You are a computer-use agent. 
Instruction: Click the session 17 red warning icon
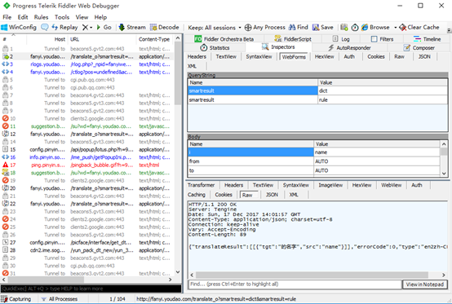click(x=5, y=165)
